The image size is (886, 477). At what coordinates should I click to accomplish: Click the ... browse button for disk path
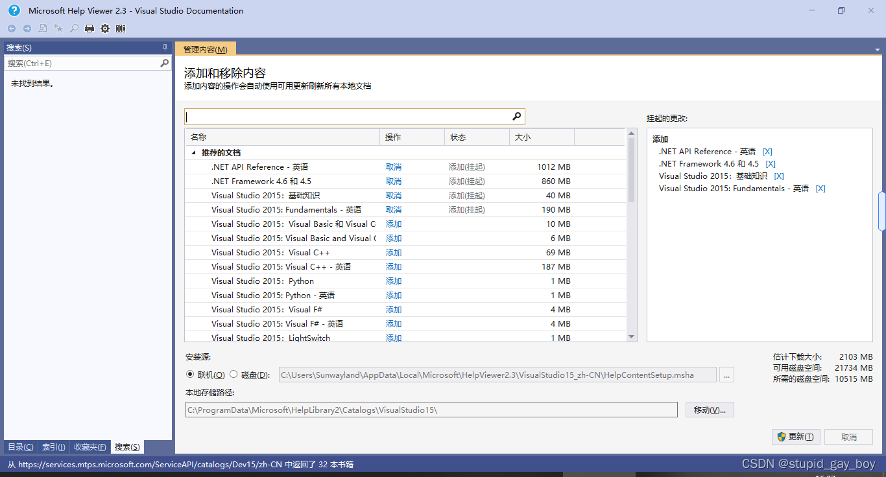pyautogui.click(x=726, y=375)
